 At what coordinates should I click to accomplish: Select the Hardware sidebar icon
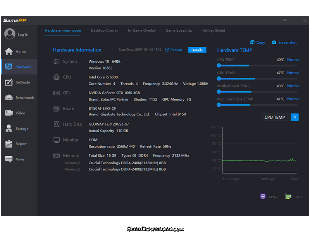point(9,67)
